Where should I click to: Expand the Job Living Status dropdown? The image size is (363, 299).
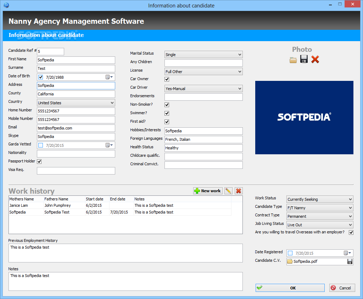tap(320, 225)
